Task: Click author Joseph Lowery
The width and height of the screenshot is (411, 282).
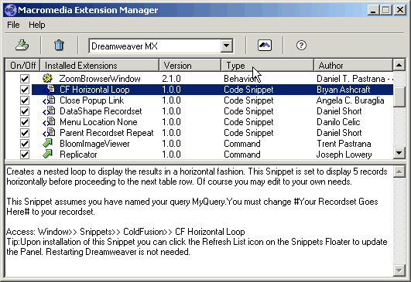Action: 344,155
